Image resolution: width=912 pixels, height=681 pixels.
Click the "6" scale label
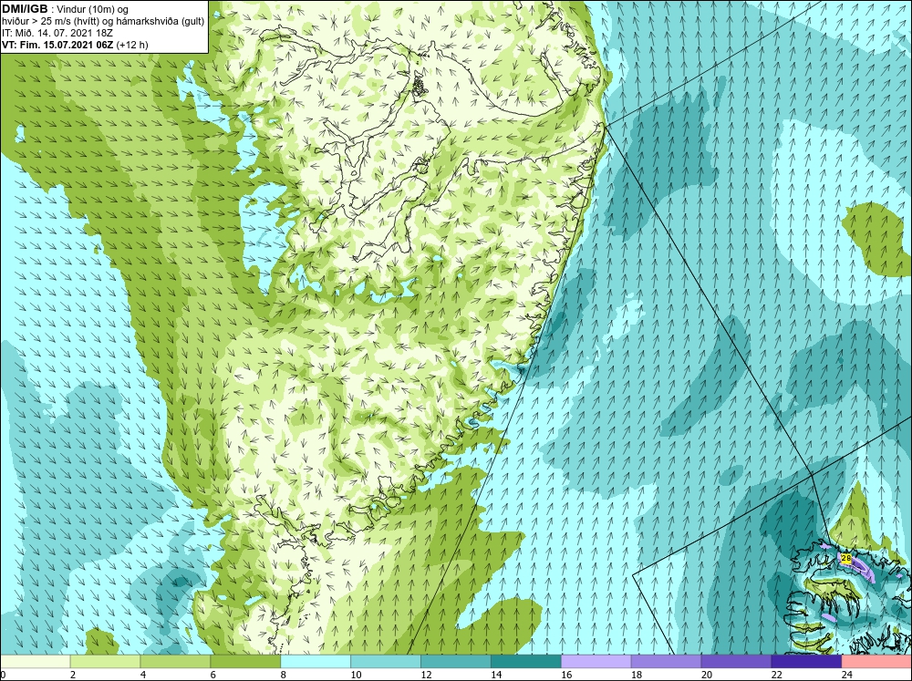pyautogui.click(x=212, y=675)
